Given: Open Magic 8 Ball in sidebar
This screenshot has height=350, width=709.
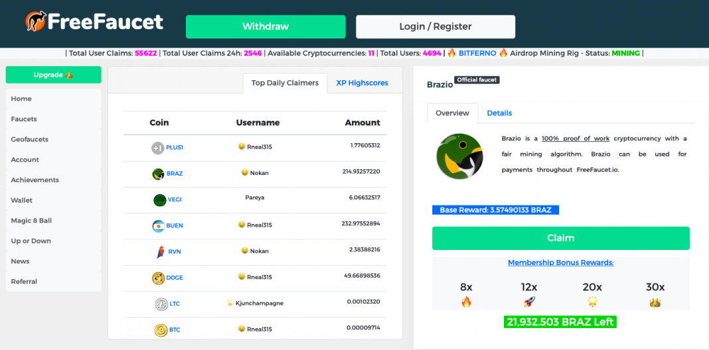Looking at the screenshot, I should (x=53, y=221).
